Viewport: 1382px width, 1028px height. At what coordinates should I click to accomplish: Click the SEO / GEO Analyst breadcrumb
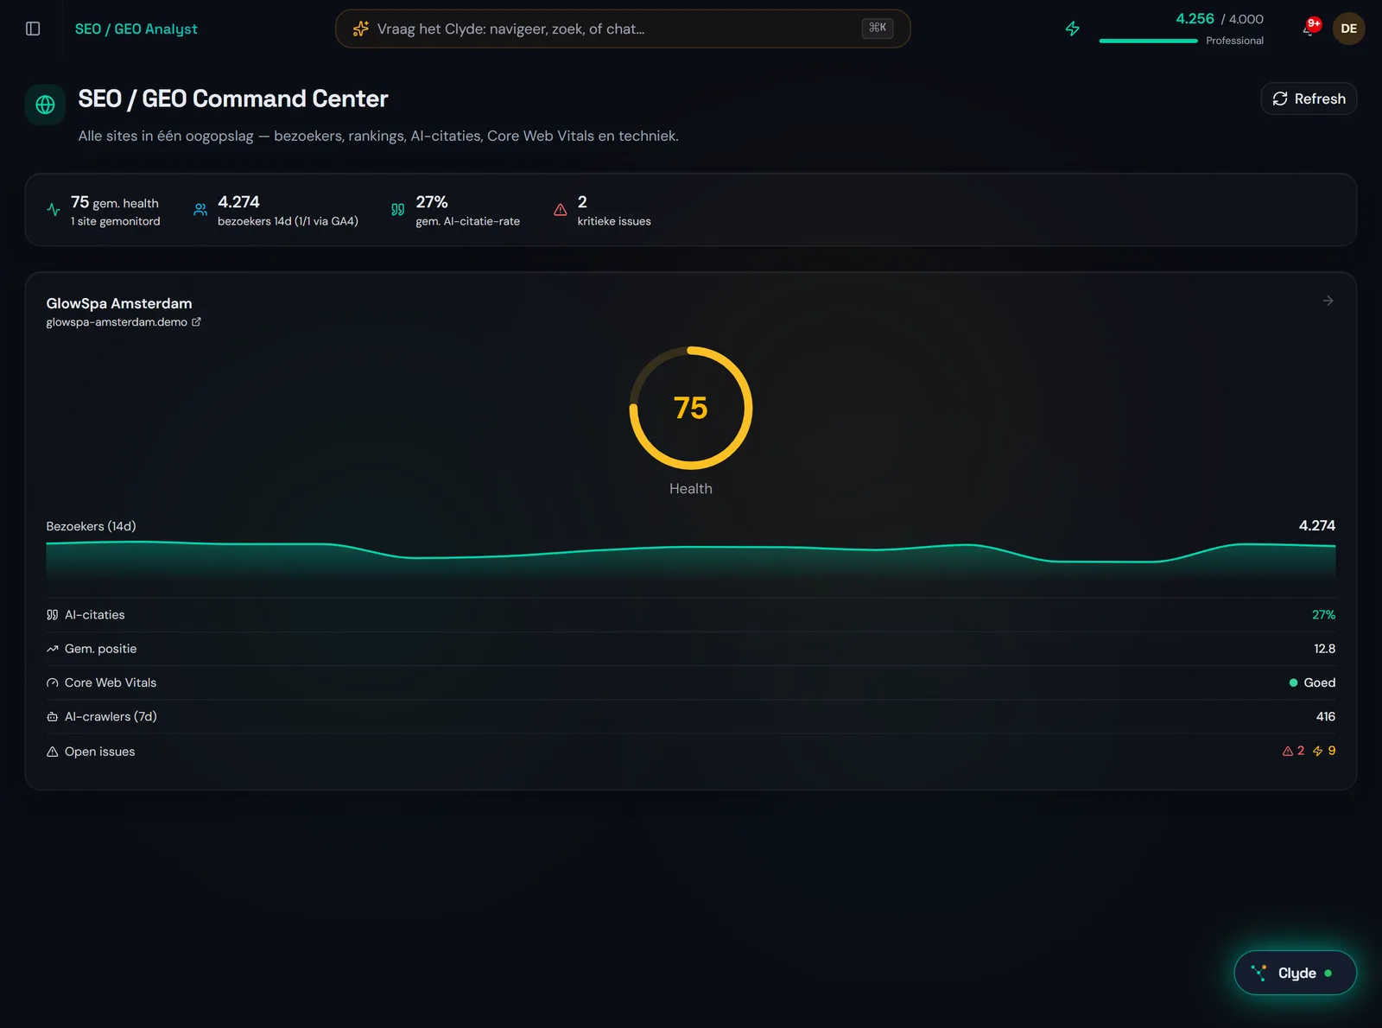pos(136,29)
